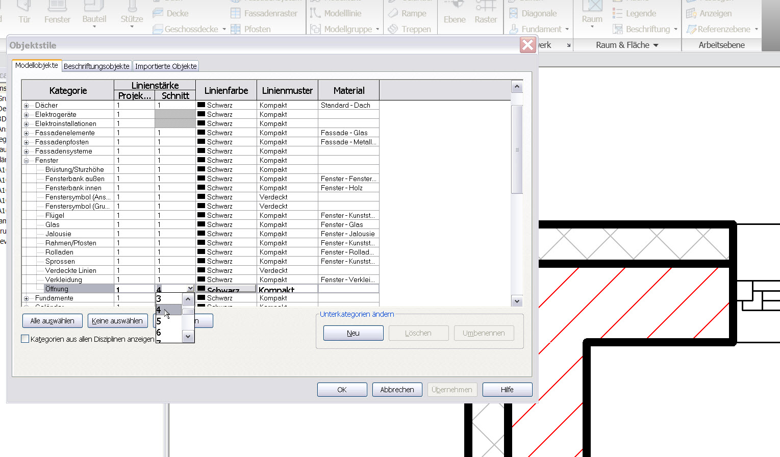Viewport: 780px width, 457px height.
Task: Expand the Elektrogeräte category
Action: [26, 115]
